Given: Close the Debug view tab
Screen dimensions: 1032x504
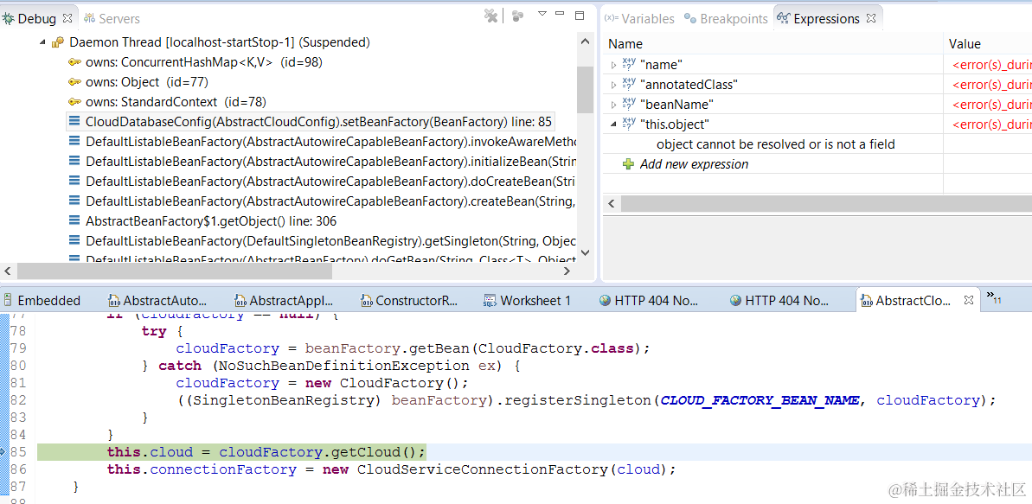Looking at the screenshot, I should pos(67,18).
